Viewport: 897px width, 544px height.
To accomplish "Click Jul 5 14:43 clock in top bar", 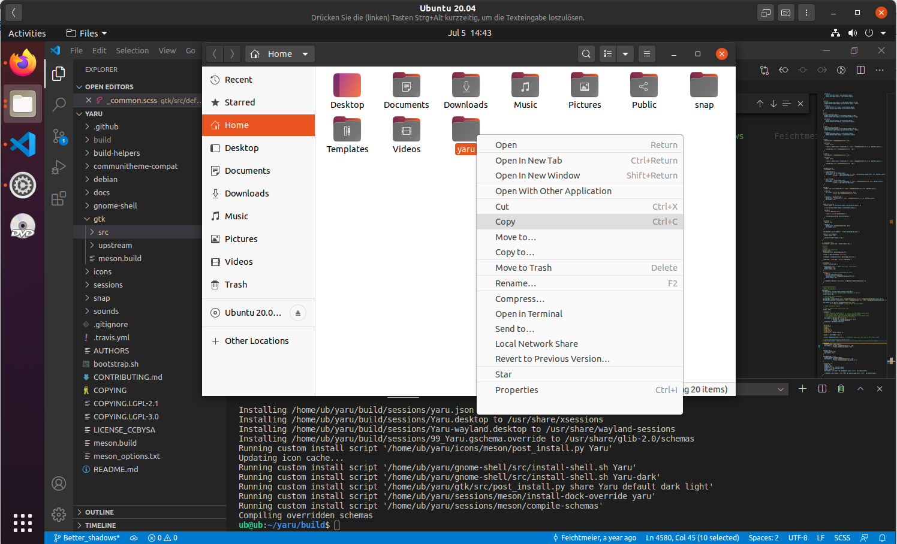I will pos(469,33).
